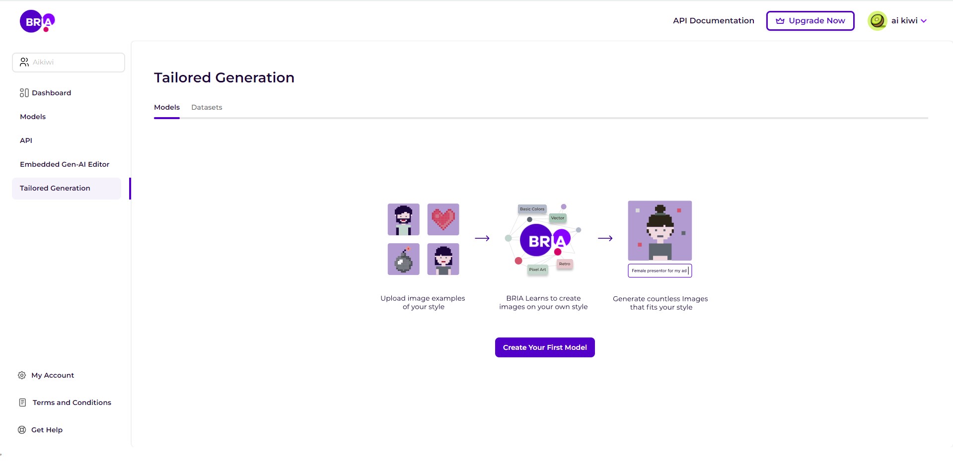Click the Get Help lifebuoy icon
Image resolution: width=953 pixels, height=469 pixels.
click(22, 430)
